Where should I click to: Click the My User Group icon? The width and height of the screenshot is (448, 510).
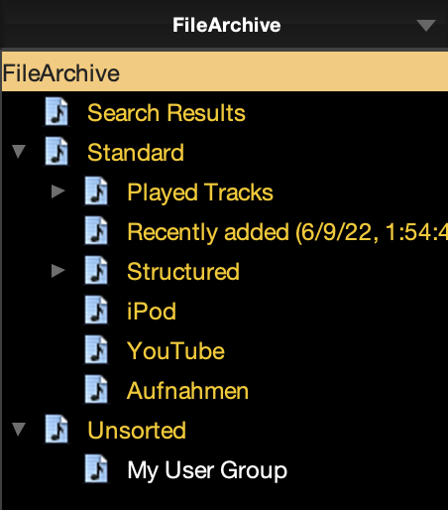click(96, 469)
